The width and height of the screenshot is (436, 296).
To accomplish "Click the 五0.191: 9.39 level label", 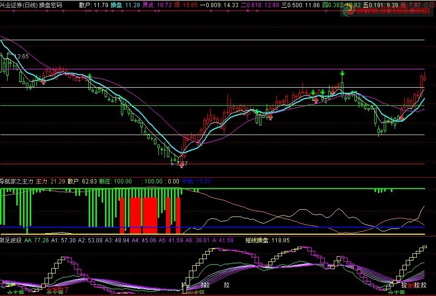I will coord(380,5).
